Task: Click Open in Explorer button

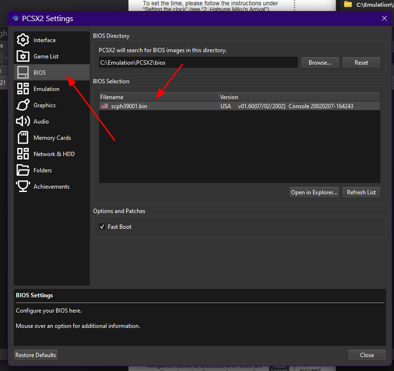Action: point(314,192)
